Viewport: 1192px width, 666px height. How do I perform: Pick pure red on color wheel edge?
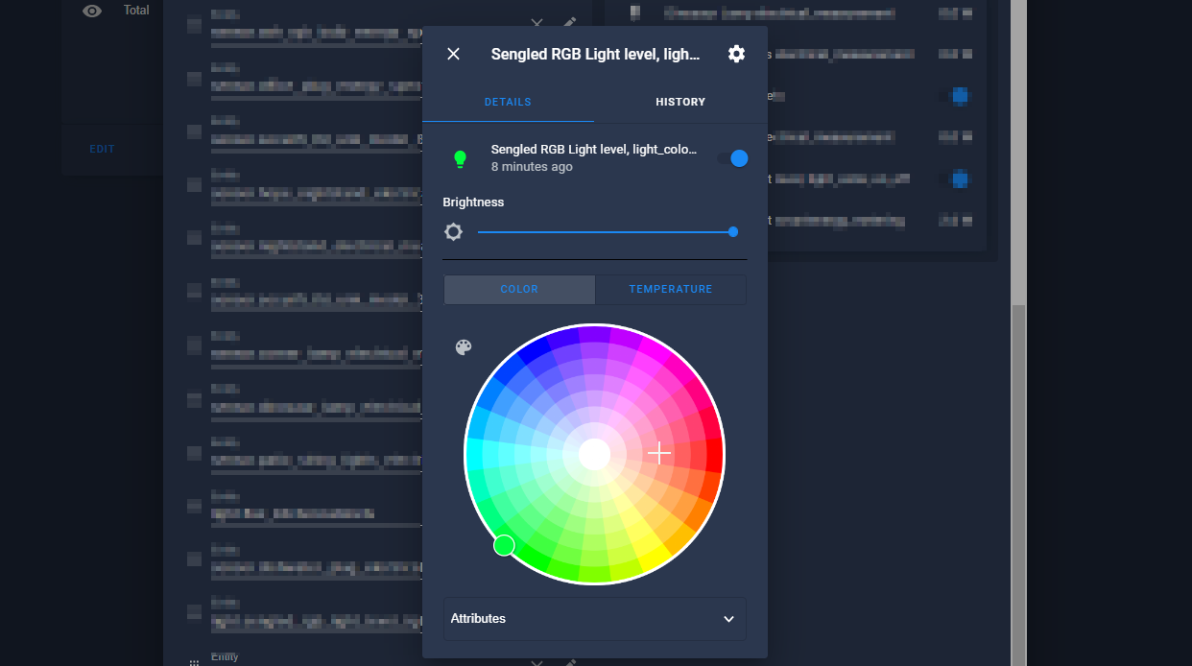coord(713,454)
